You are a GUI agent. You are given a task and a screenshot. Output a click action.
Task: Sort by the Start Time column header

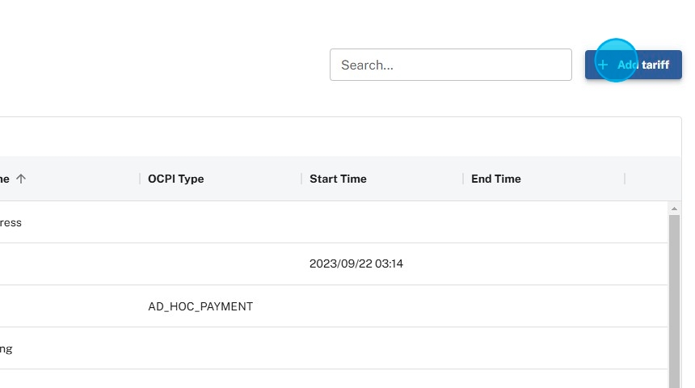click(x=338, y=179)
